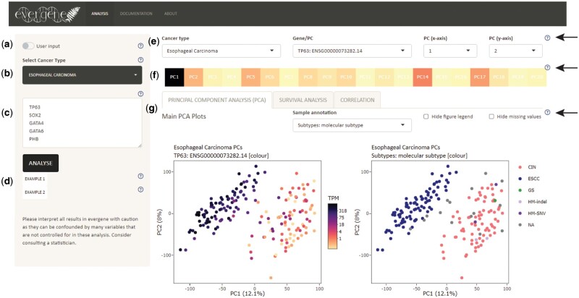Toggle the User input switch

click(28, 46)
